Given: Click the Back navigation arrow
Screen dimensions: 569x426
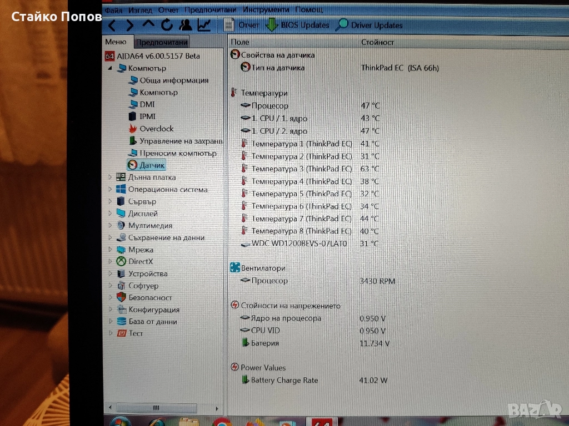Looking at the screenshot, I should click(112, 25).
